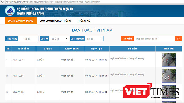Click the Biển số xe column header
Viewport: 184px width, 103px height.
pyautogui.click(x=24, y=49)
